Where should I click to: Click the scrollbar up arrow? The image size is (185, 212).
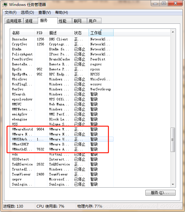click(x=173, y=32)
